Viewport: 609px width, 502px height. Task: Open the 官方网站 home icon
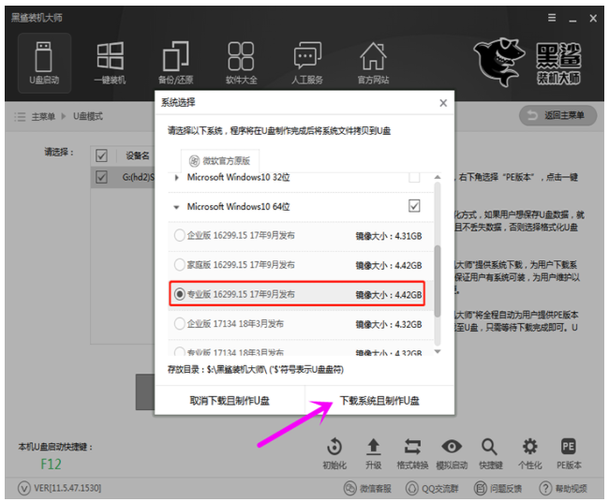[x=373, y=61]
